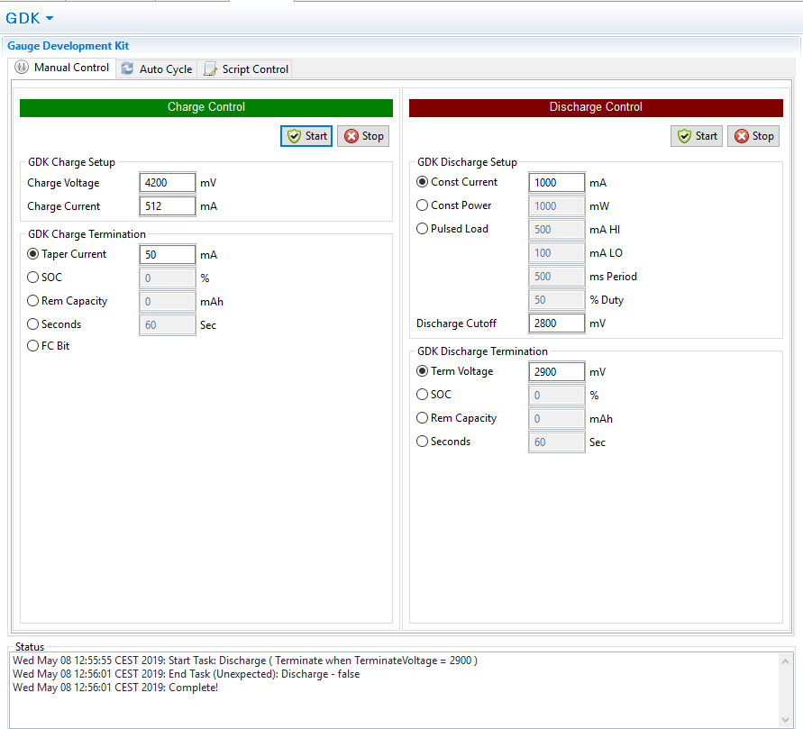Viewport: 803px width, 729px height.
Task: Click the green Charge Control header
Action: [206, 107]
